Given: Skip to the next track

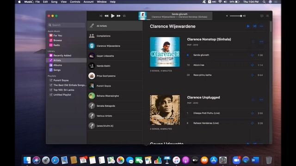Looking at the screenshot, I should [x=118, y=16].
